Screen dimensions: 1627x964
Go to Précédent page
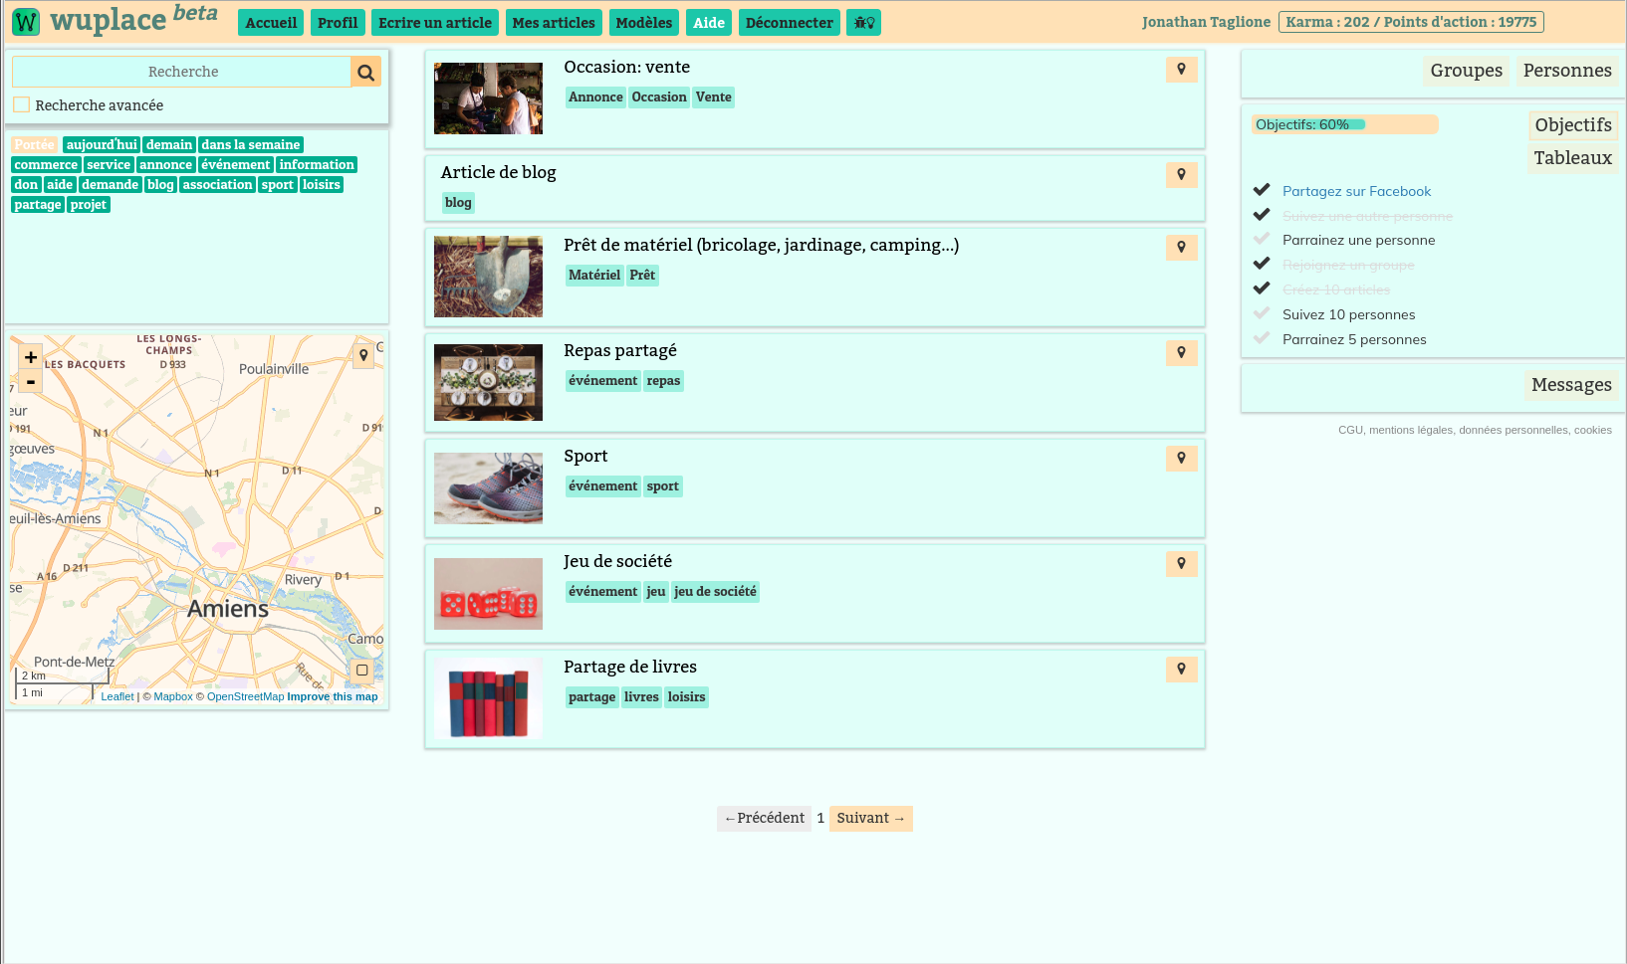[765, 819]
